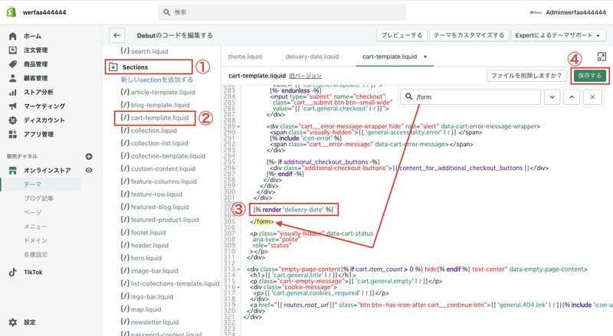The height and width of the screenshot is (336, 613).
Task: Select cart-template.liquid tab
Action: [390, 57]
